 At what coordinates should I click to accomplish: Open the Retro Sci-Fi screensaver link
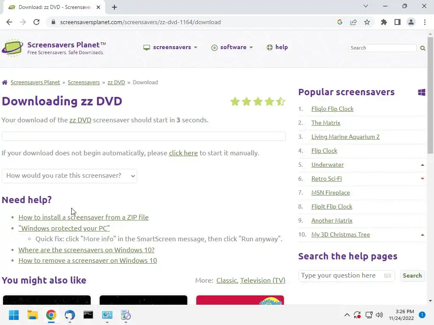326,179
